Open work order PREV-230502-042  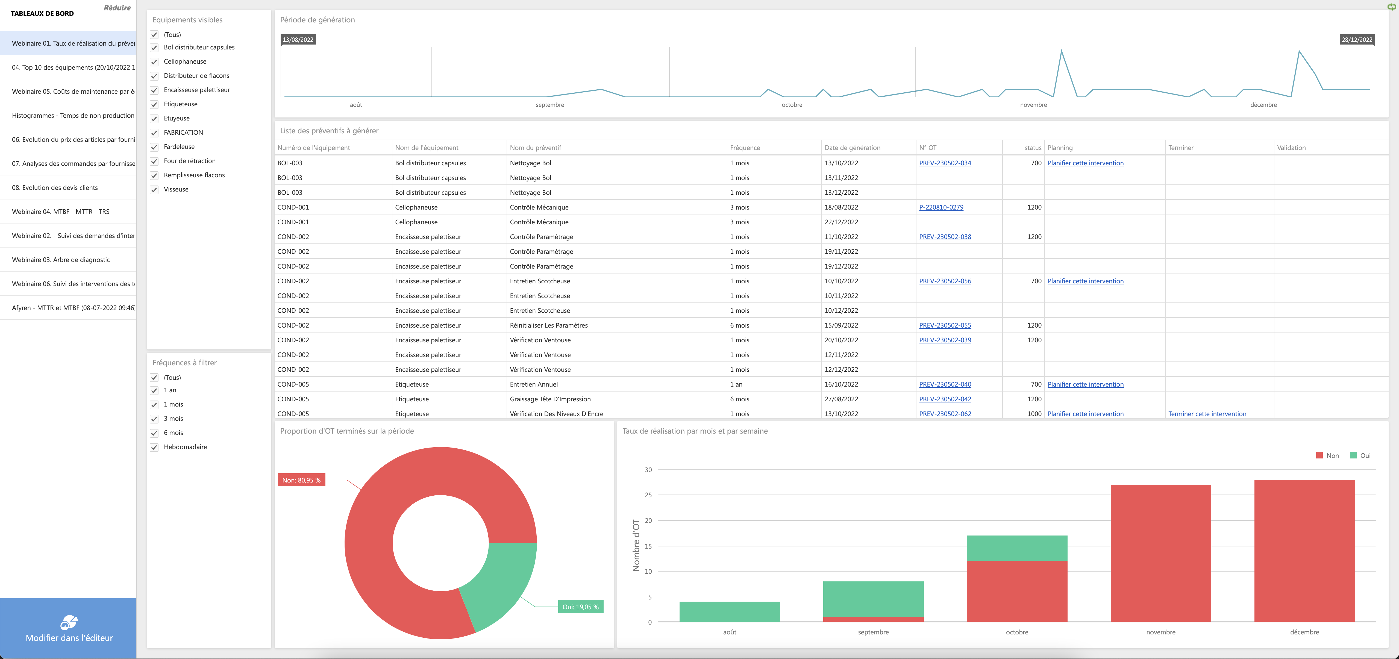945,399
